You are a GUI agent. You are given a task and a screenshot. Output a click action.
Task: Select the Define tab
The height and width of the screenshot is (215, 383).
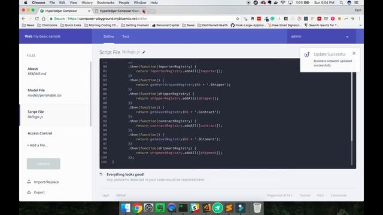(x=109, y=36)
